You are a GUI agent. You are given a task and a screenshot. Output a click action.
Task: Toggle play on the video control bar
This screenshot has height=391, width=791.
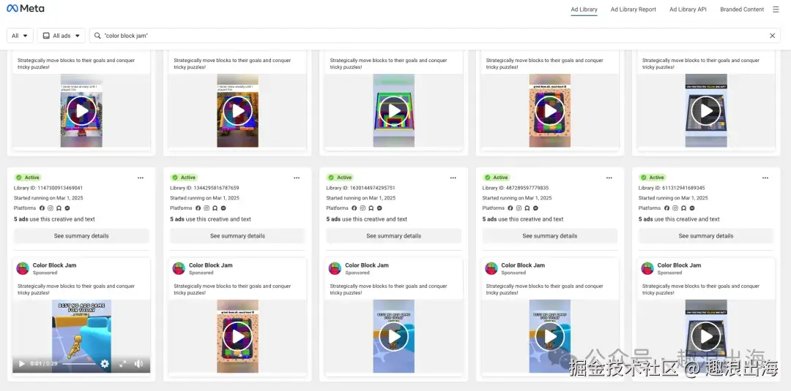22,363
